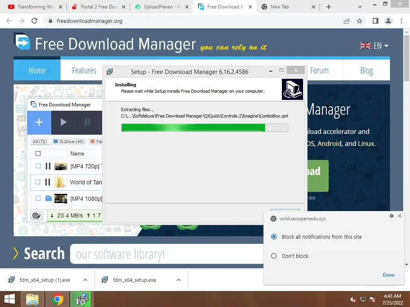Click the pause button in FDM preview toolbar
Viewport: 410px width, 307px height.
[87, 122]
